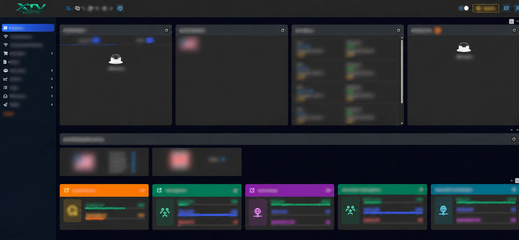
Task: Open the user profile icon
Action: tap(517, 8)
